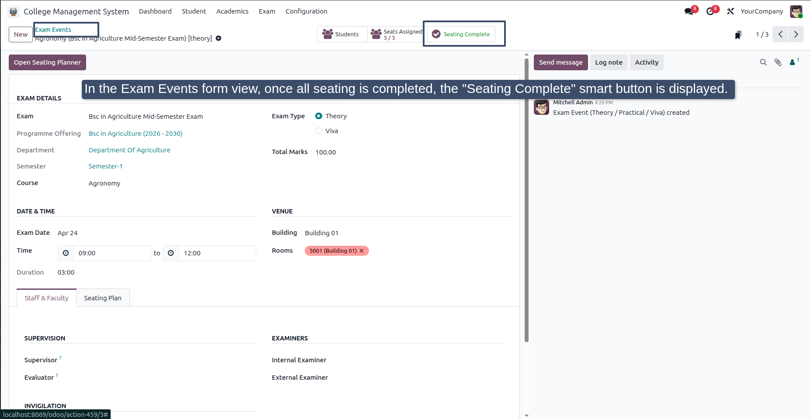This screenshot has height=419, width=811.
Task: Follow the Exam Events breadcrumb link
Action: (53, 30)
